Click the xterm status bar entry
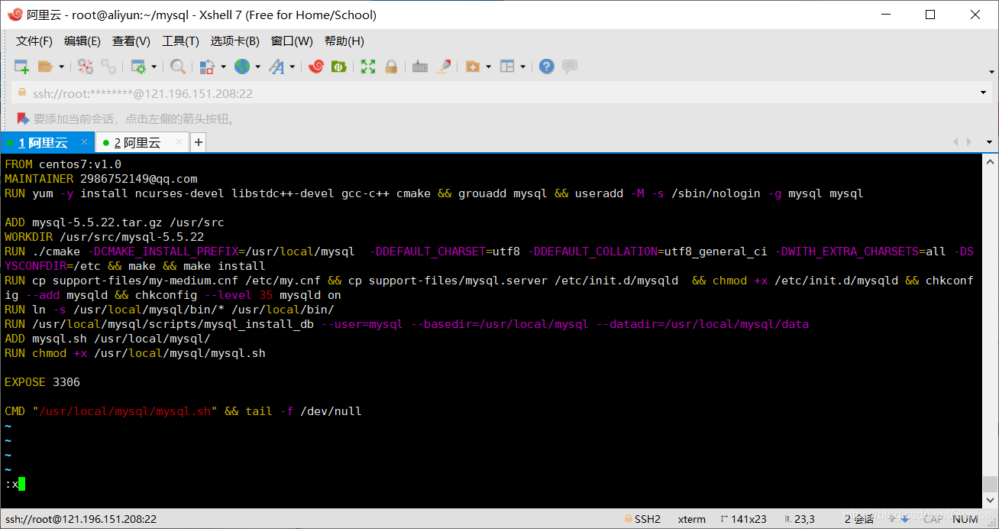The image size is (999, 529). click(692, 519)
